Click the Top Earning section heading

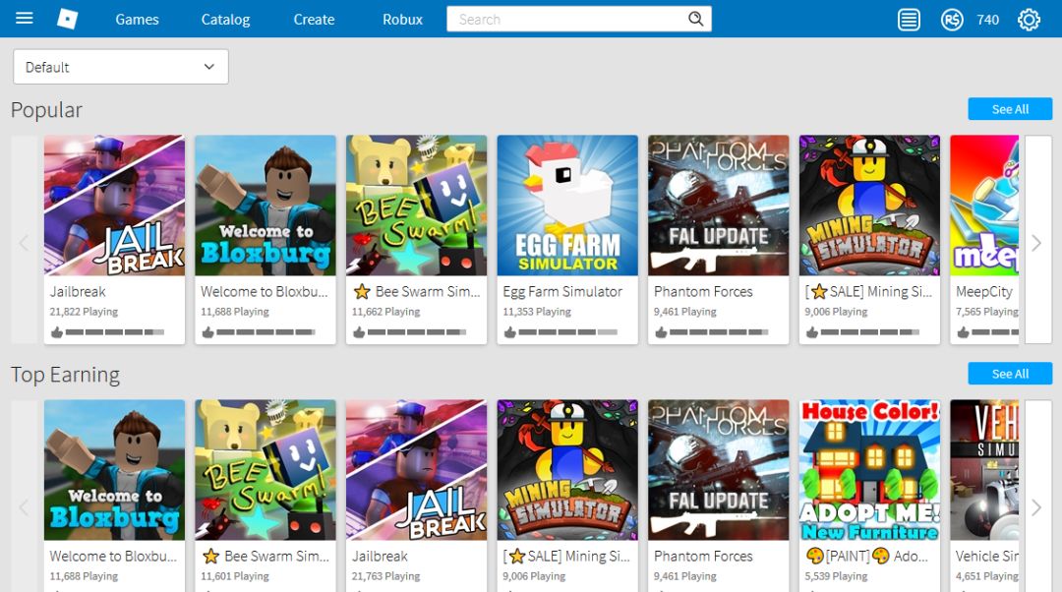[65, 374]
